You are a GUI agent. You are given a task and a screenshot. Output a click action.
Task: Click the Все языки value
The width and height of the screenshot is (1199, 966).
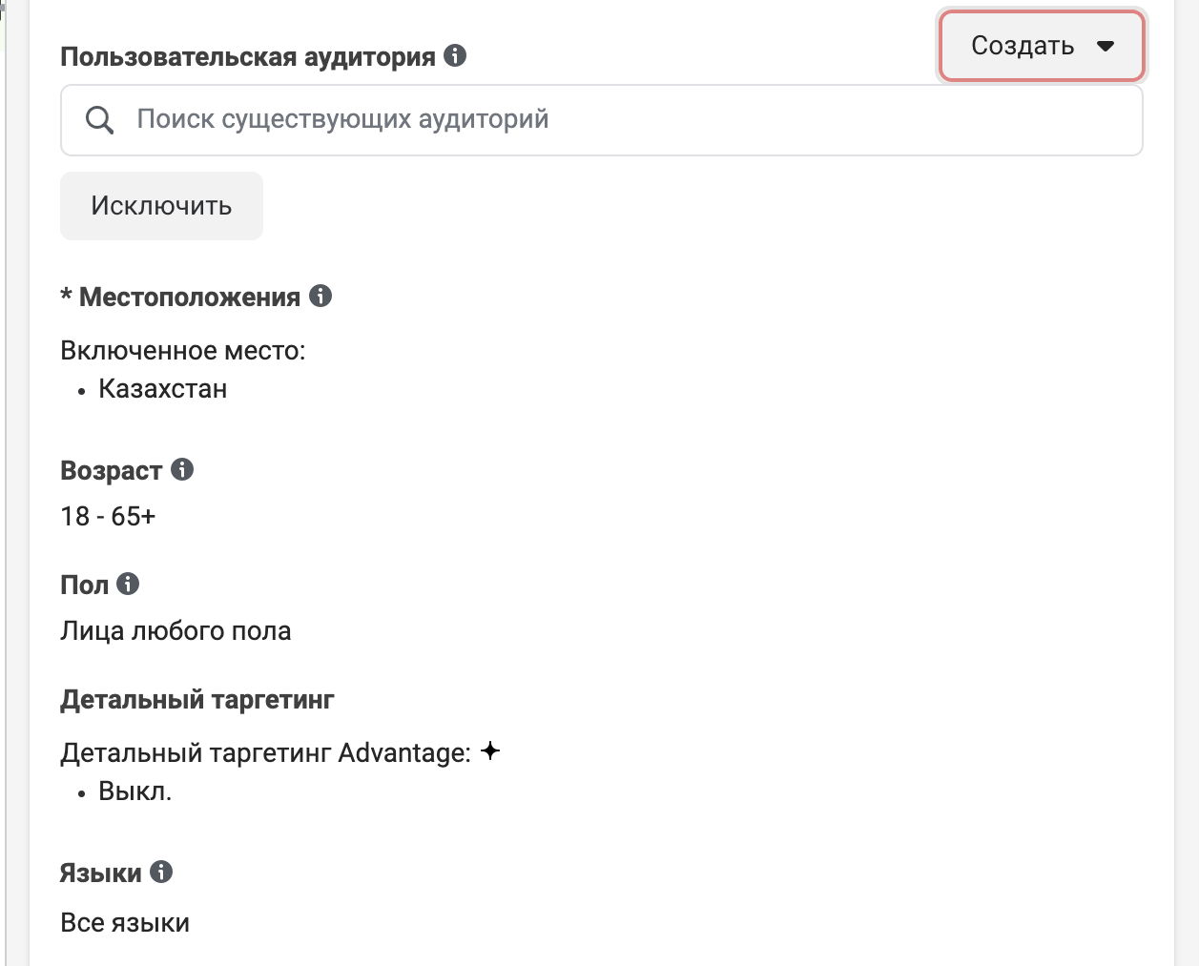[x=125, y=922]
